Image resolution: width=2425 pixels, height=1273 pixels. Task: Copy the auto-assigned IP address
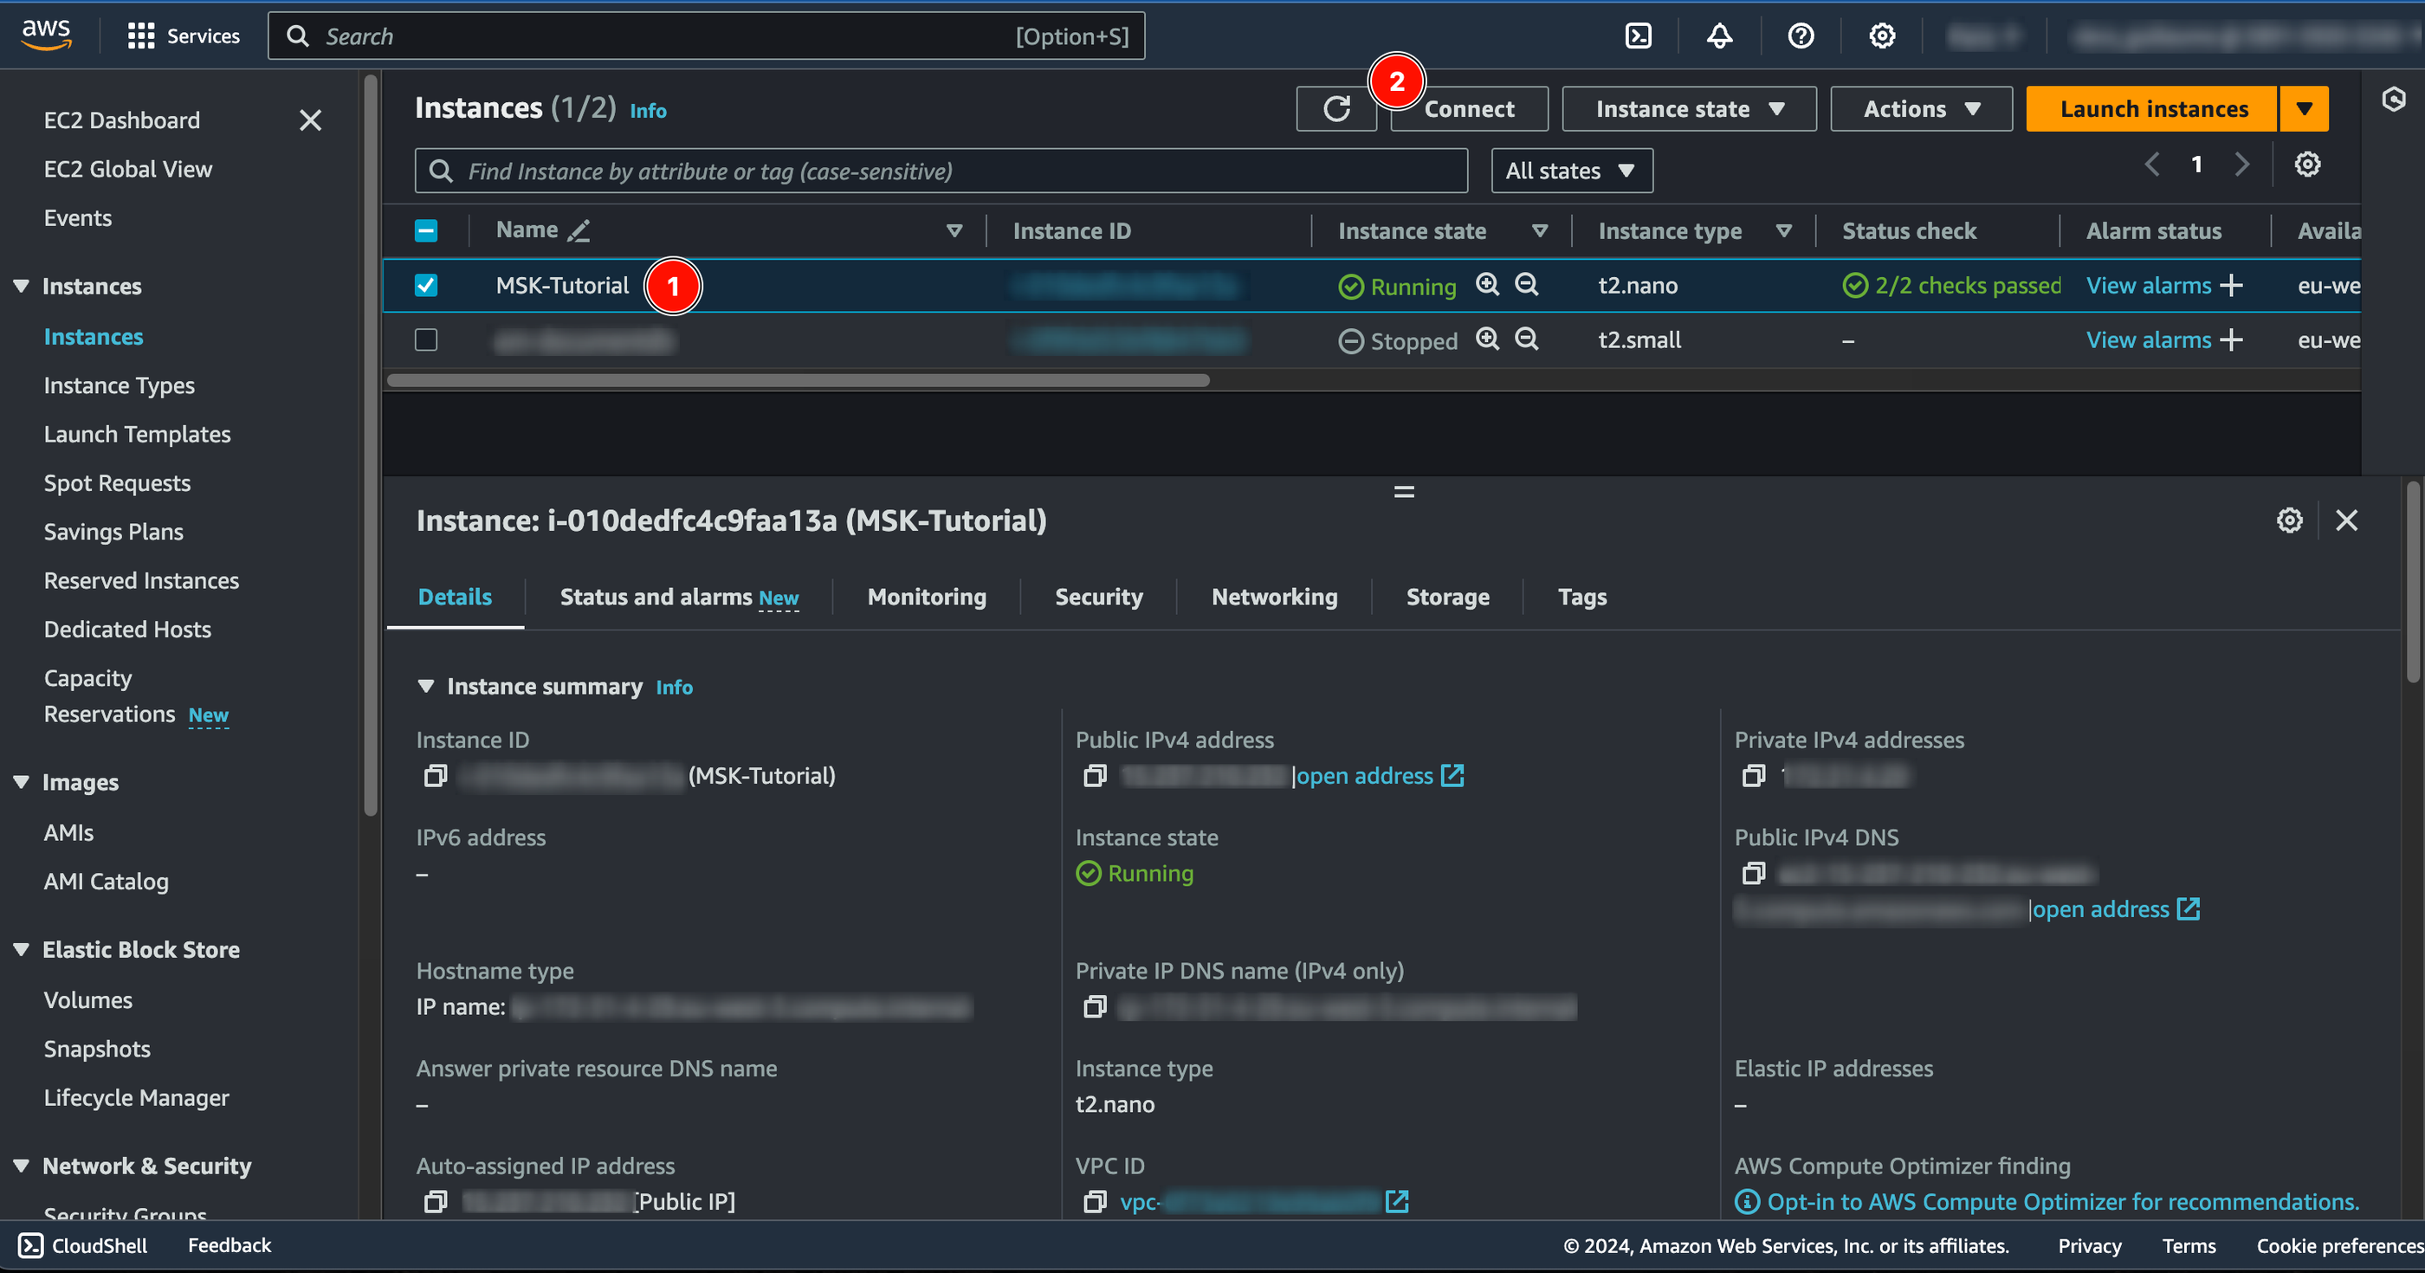tap(435, 1202)
